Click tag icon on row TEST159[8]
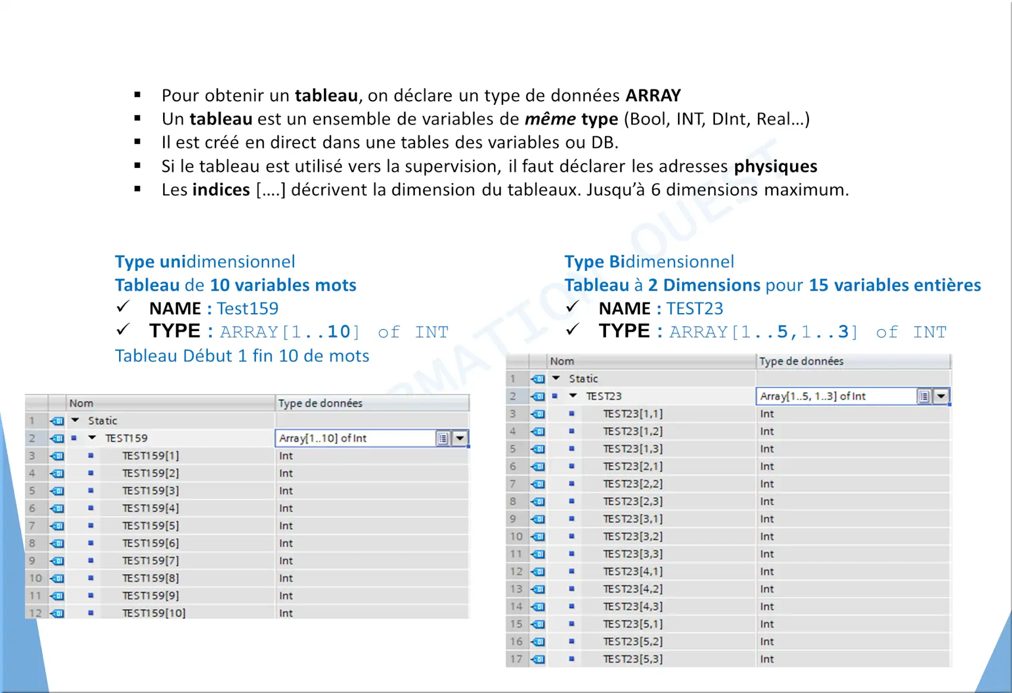 point(58,578)
